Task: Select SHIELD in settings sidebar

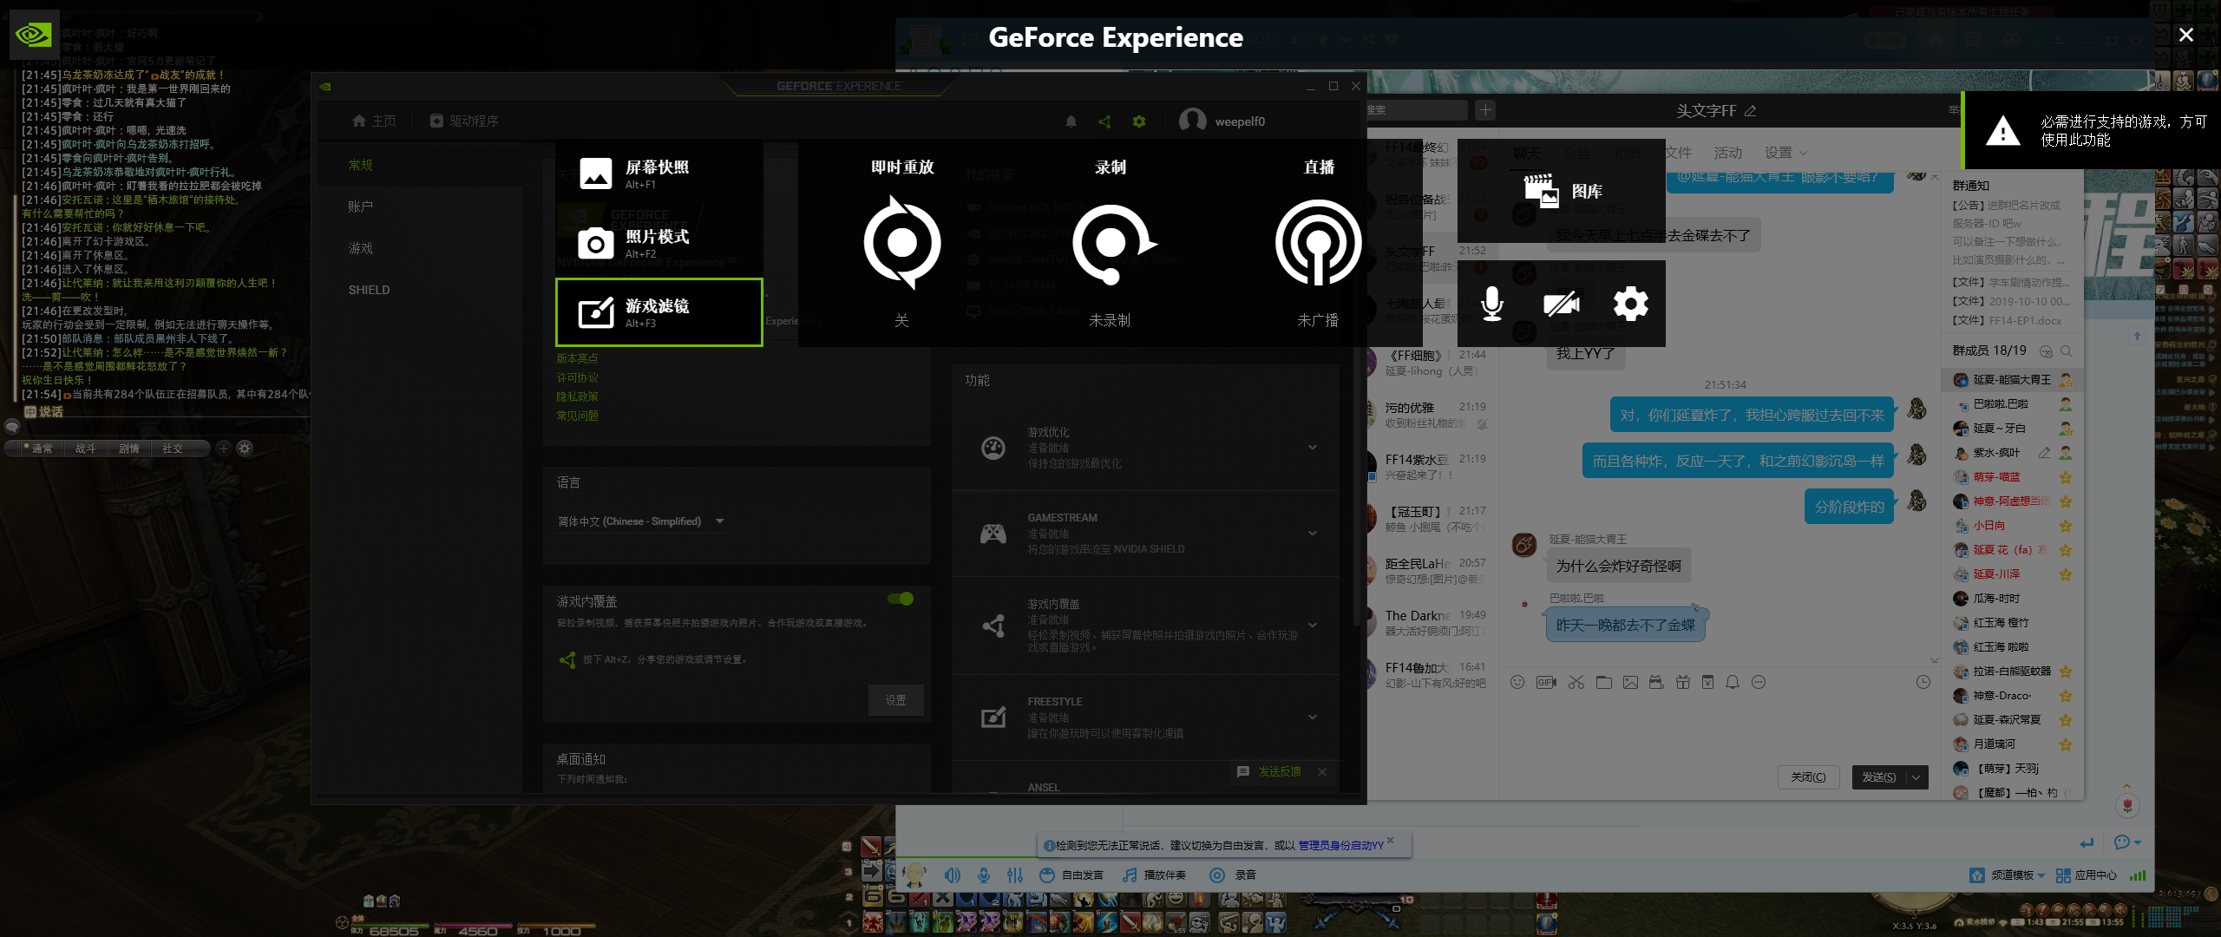Action: coord(369,290)
